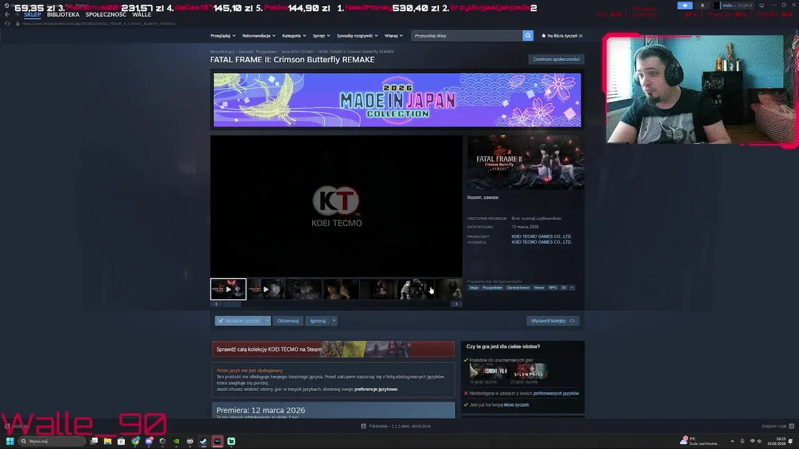
Task: Open the Rekomendacje dropdown menu
Action: click(x=258, y=36)
